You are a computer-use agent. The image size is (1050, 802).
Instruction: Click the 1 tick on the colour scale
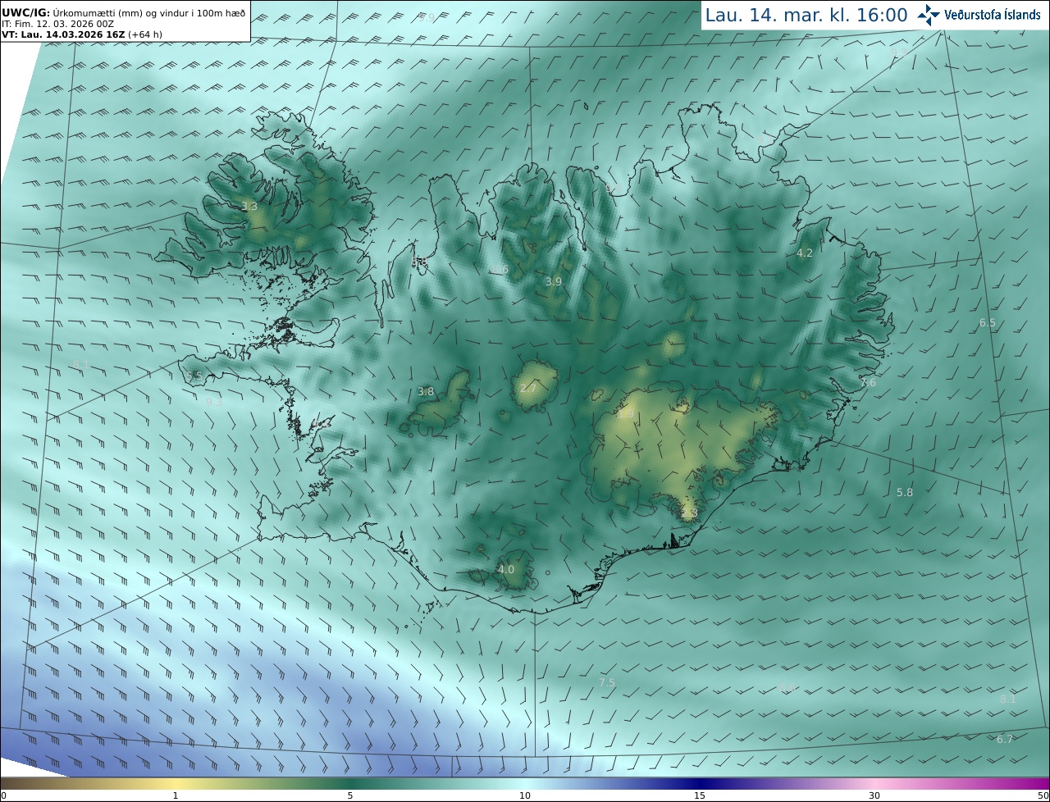[x=176, y=795]
